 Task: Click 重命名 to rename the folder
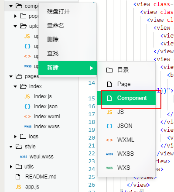68,25
